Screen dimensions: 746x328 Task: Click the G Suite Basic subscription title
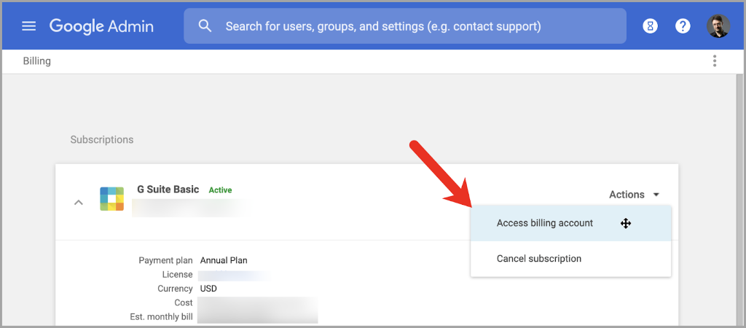(168, 190)
